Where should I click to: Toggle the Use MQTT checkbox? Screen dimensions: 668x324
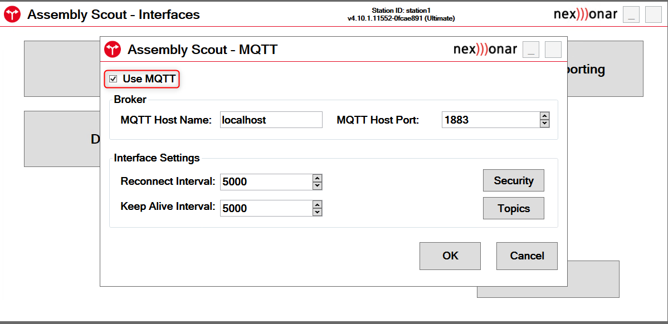pyautogui.click(x=113, y=78)
